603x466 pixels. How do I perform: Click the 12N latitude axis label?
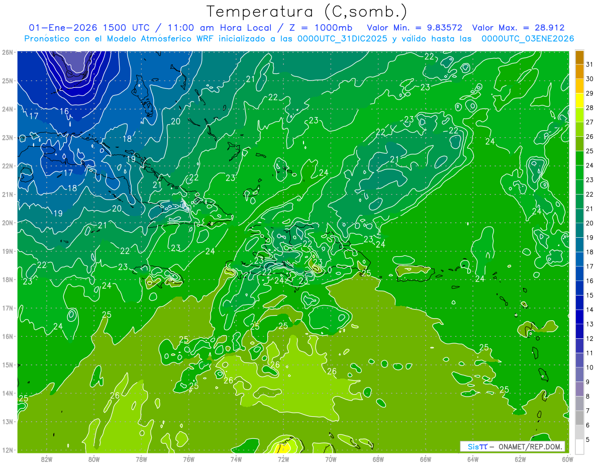coord(8,450)
